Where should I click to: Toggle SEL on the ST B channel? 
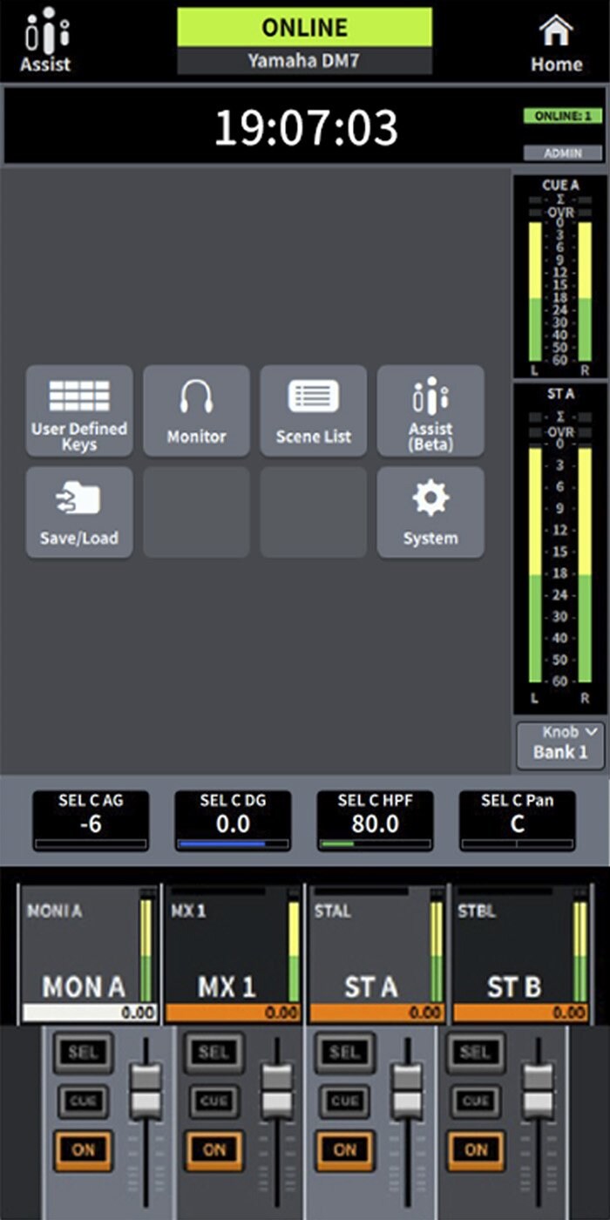[x=476, y=1053]
